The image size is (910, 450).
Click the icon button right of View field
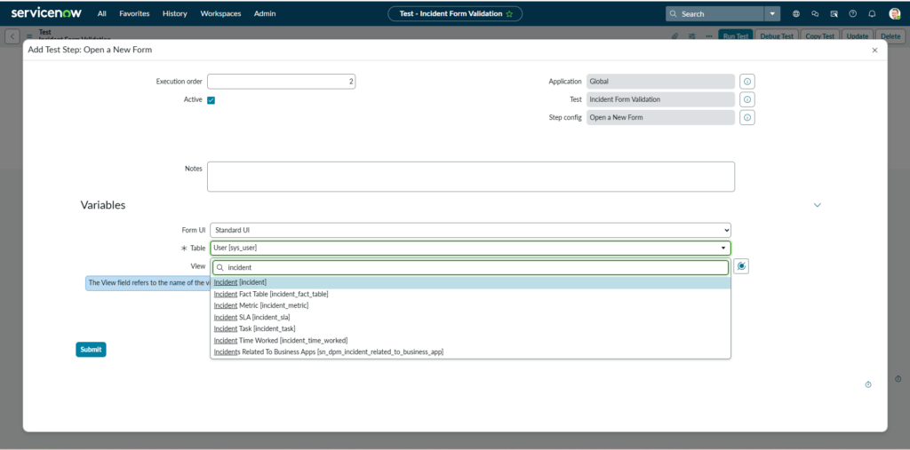point(742,266)
